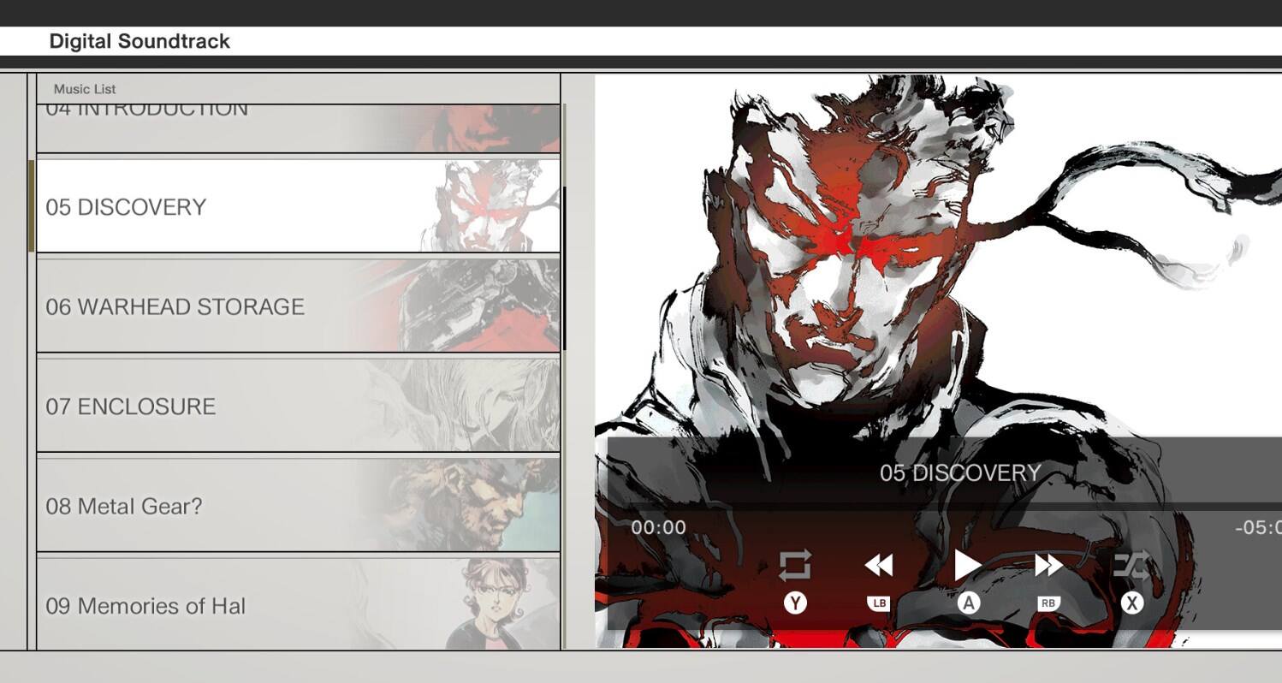Screen dimensions: 1282x683
Task: Pick the 07 ENCLOSURE track
Action: point(298,406)
